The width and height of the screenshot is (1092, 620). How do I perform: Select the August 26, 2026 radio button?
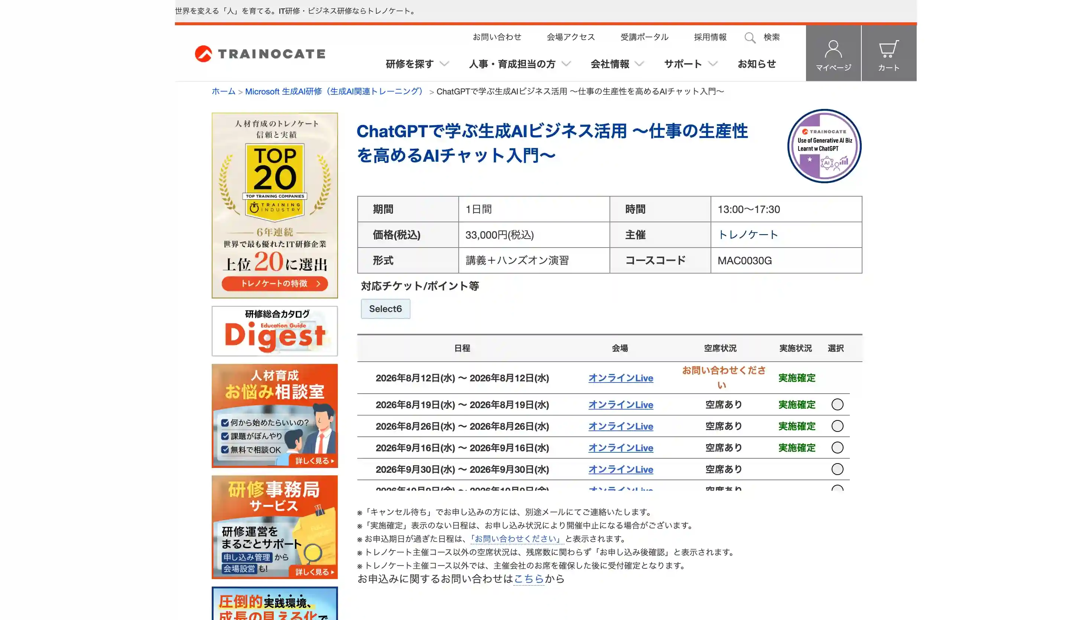coord(837,426)
